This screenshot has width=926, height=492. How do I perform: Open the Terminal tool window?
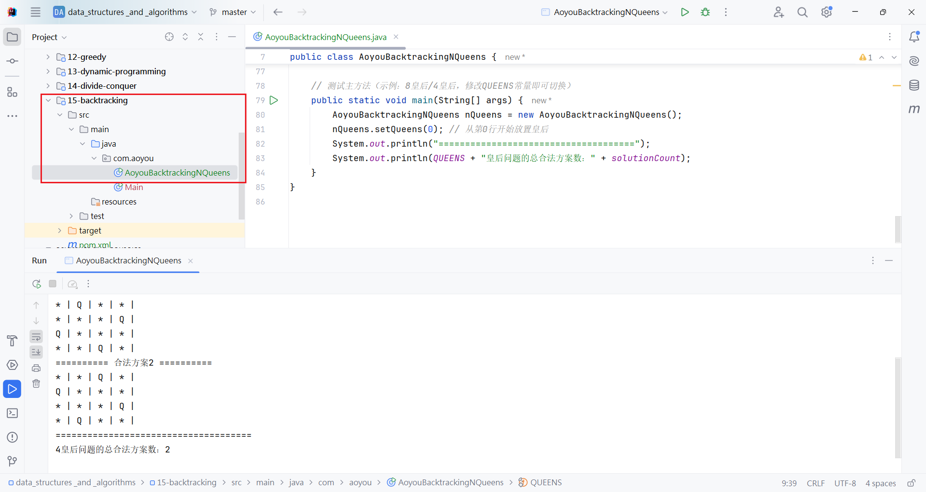[13, 413]
